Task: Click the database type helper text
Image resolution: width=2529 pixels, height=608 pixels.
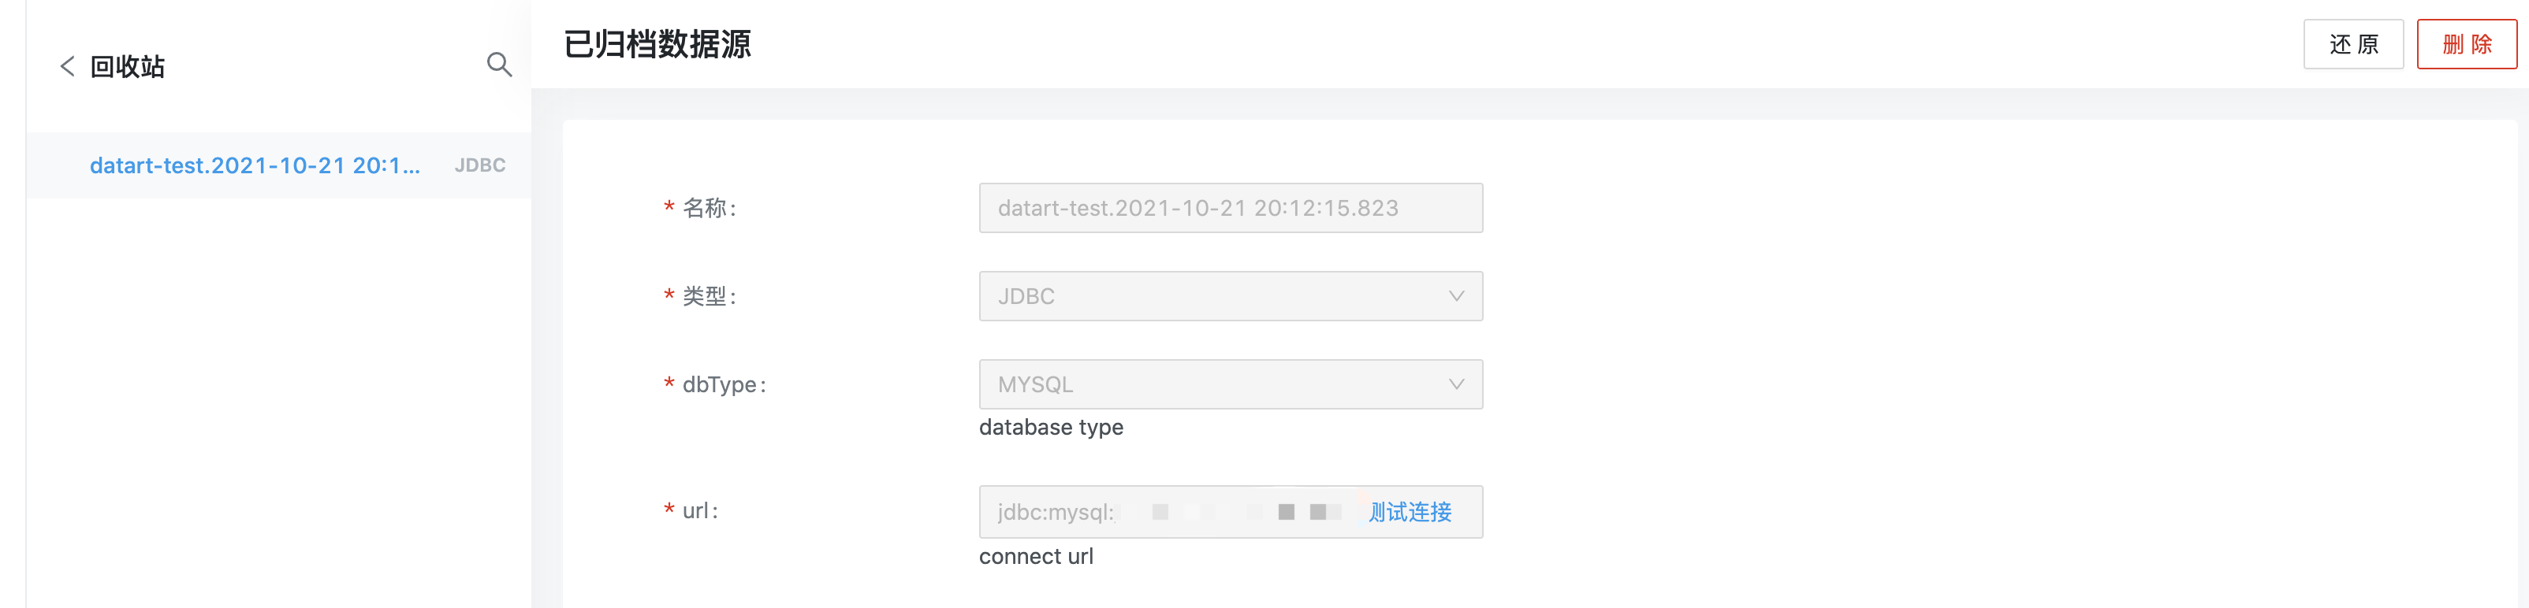Action: 1051,428
